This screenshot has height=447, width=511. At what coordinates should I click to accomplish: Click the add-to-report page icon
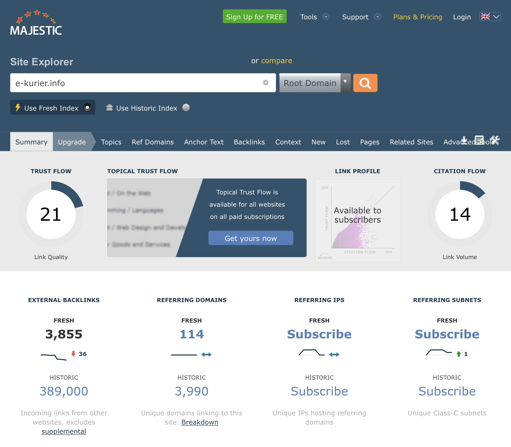tap(479, 140)
